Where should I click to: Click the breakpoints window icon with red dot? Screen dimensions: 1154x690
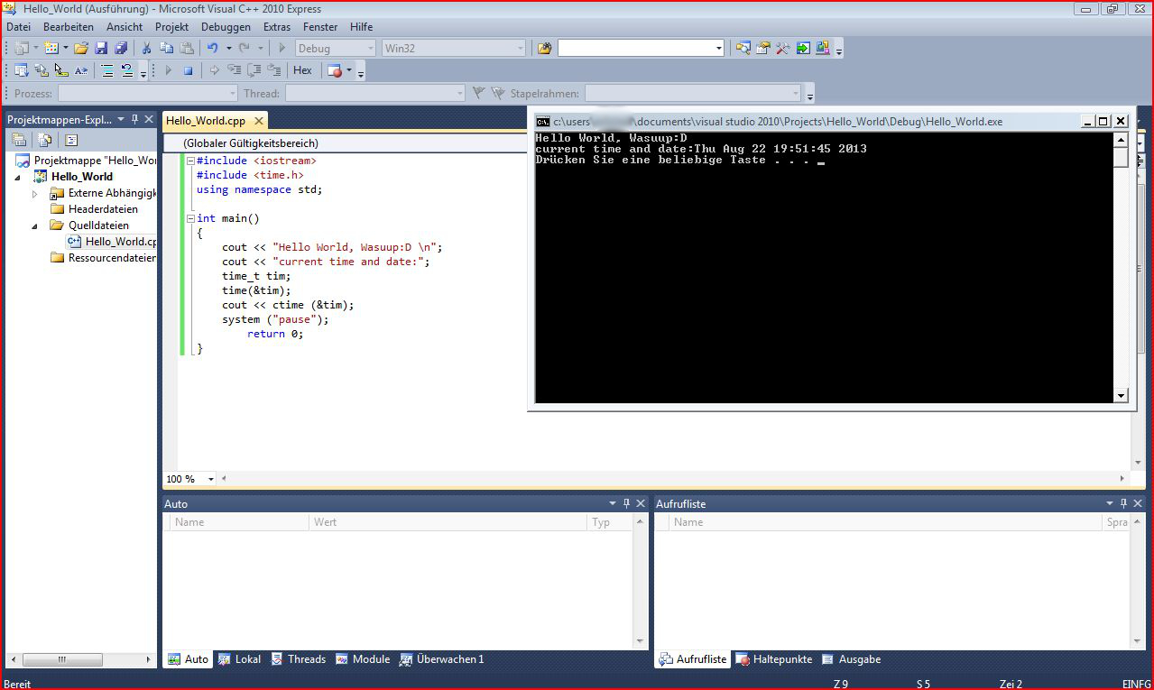(335, 70)
